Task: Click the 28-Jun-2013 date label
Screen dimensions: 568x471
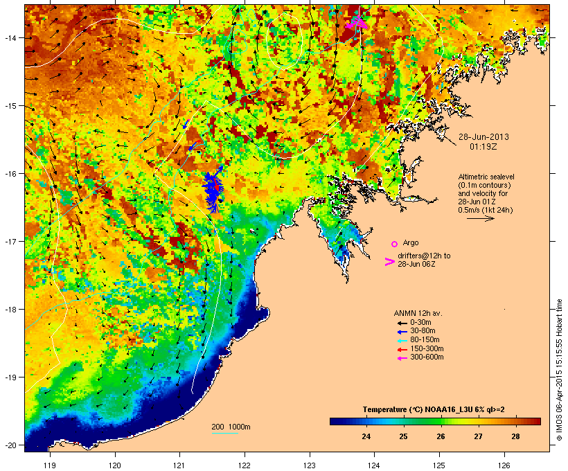Action: pyautogui.click(x=483, y=137)
